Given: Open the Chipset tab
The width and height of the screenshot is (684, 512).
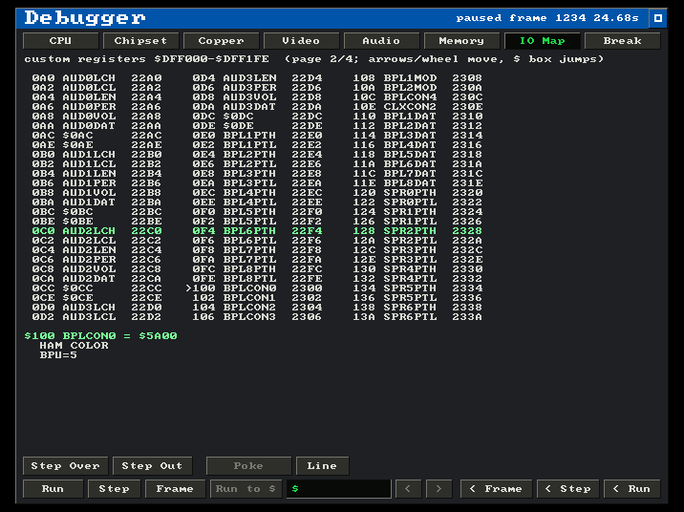Looking at the screenshot, I should [x=140, y=41].
